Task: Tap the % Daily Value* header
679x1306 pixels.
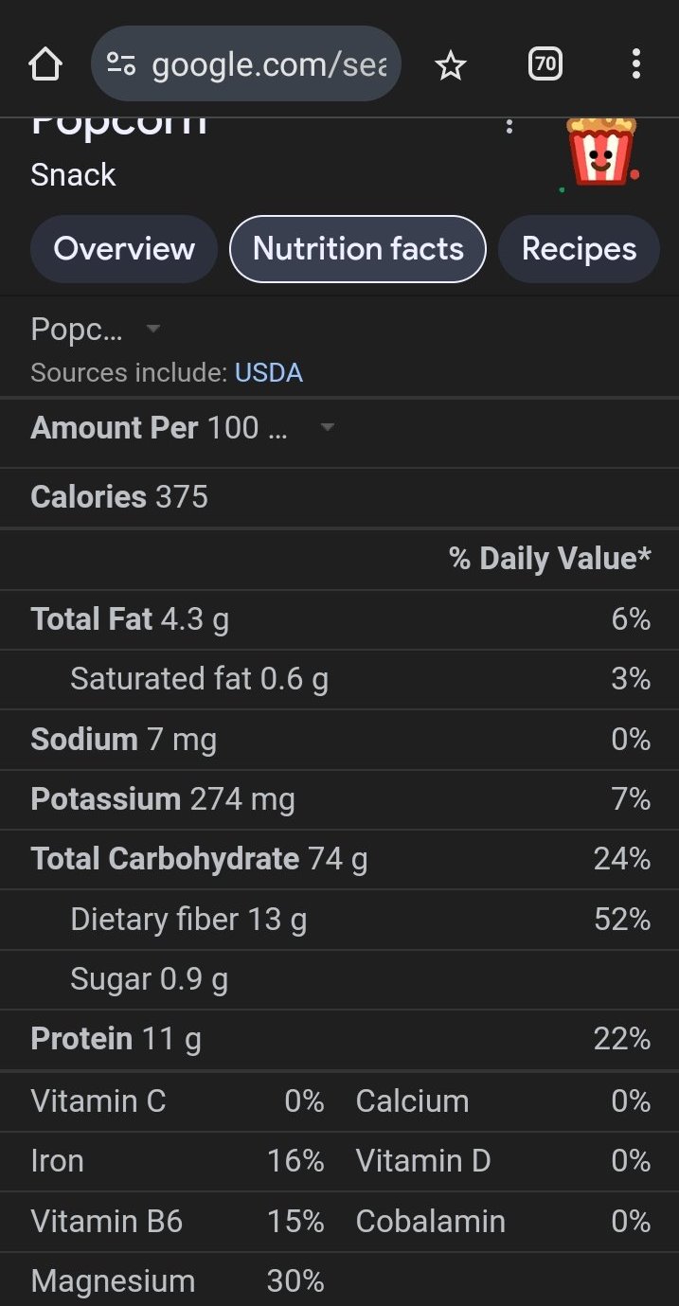Action: pos(549,559)
